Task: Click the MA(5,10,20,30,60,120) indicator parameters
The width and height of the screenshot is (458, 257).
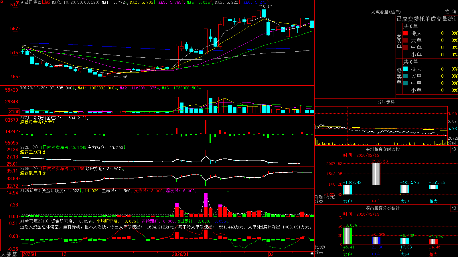Action: (76, 2)
